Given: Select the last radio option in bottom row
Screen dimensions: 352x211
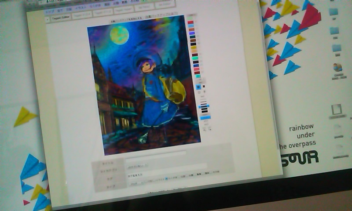Looking at the screenshot, I should click(x=210, y=172).
